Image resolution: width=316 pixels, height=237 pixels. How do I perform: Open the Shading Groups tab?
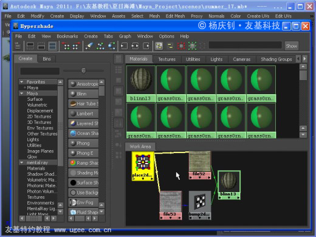pyautogui.click(x=276, y=60)
